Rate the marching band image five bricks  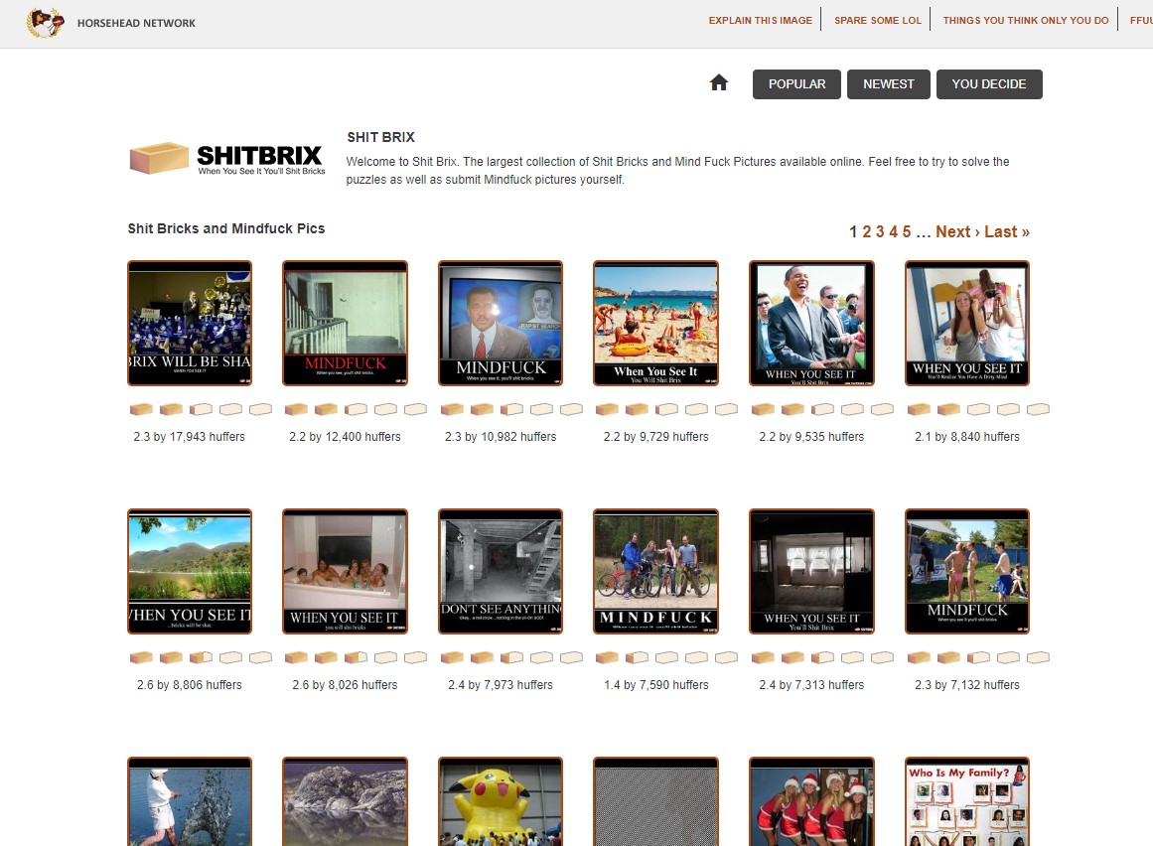(260, 409)
